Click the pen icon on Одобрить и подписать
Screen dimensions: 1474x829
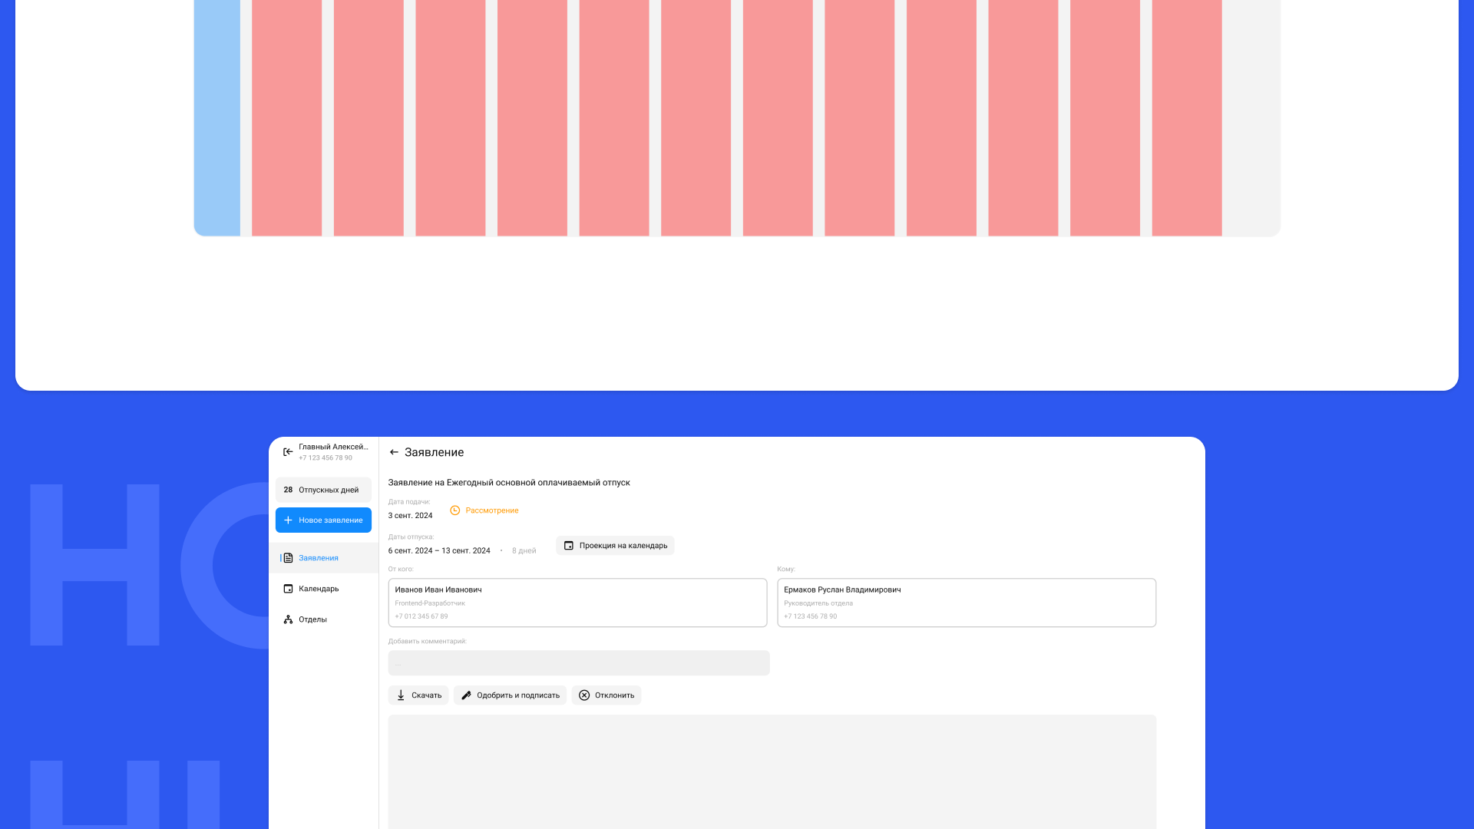(466, 695)
